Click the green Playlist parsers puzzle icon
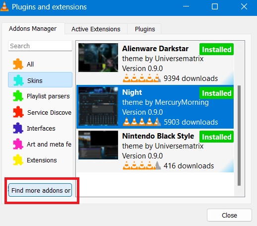This screenshot has height=226, width=257. [x=18, y=96]
